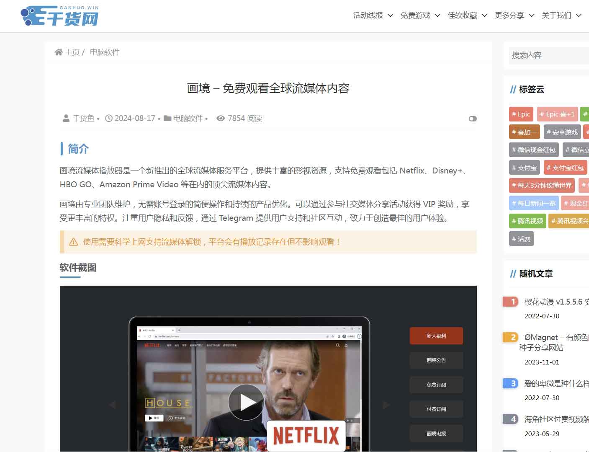Go to next slide with right arrow
Image resolution: width=589 pixels, height=452 pixels.
point(386,405)
